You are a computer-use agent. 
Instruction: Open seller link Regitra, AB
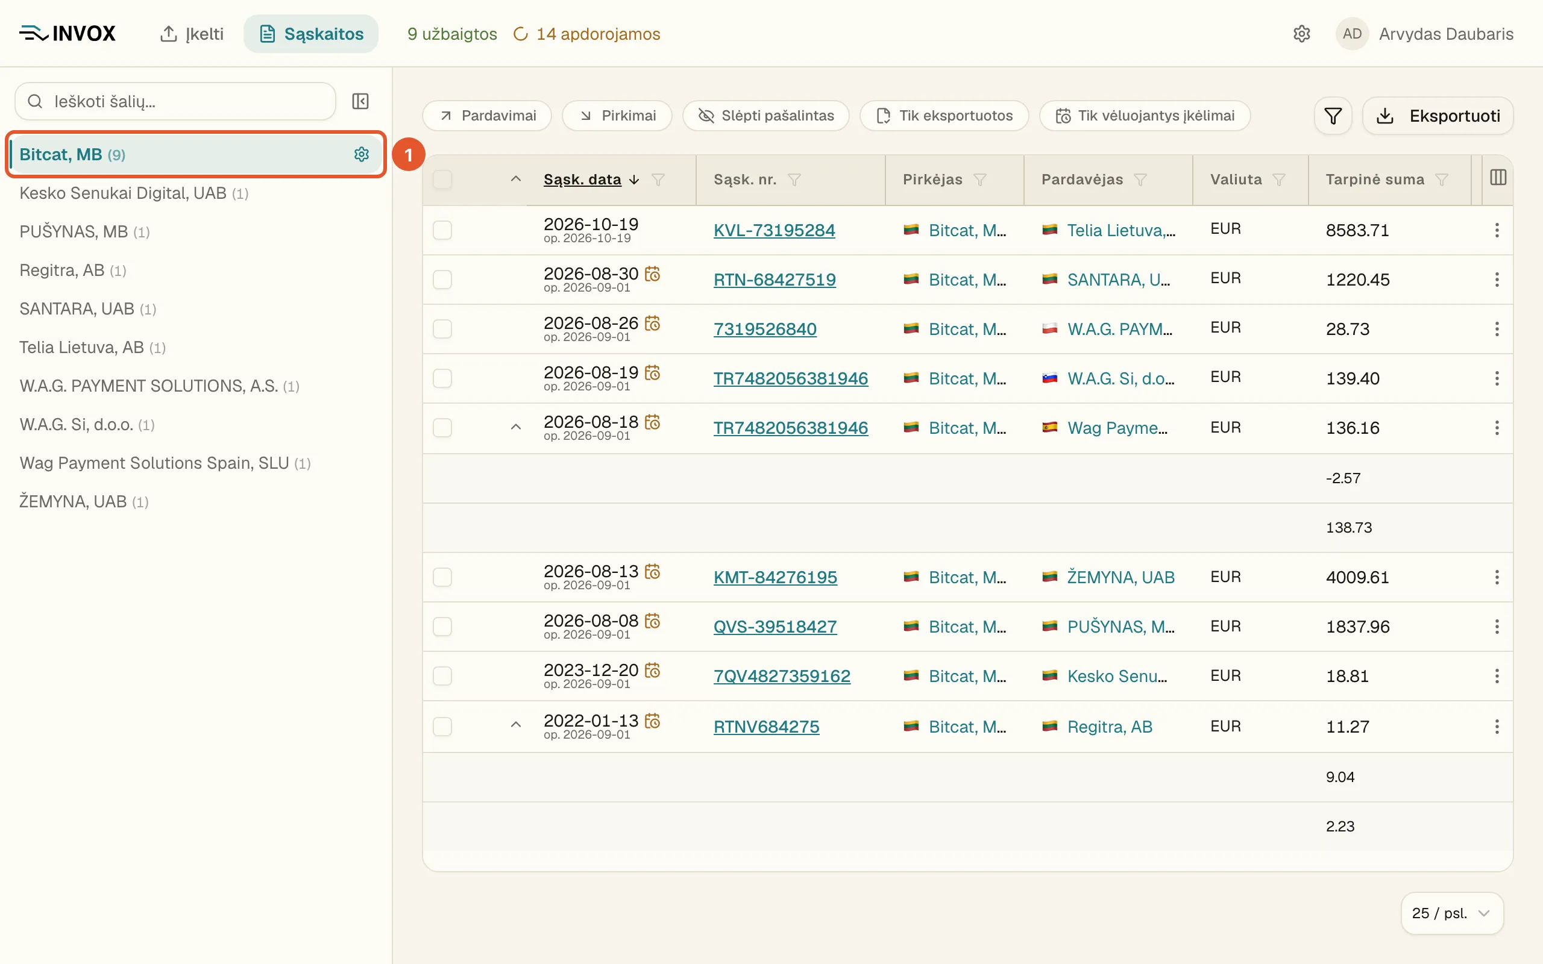[1110, 726]
